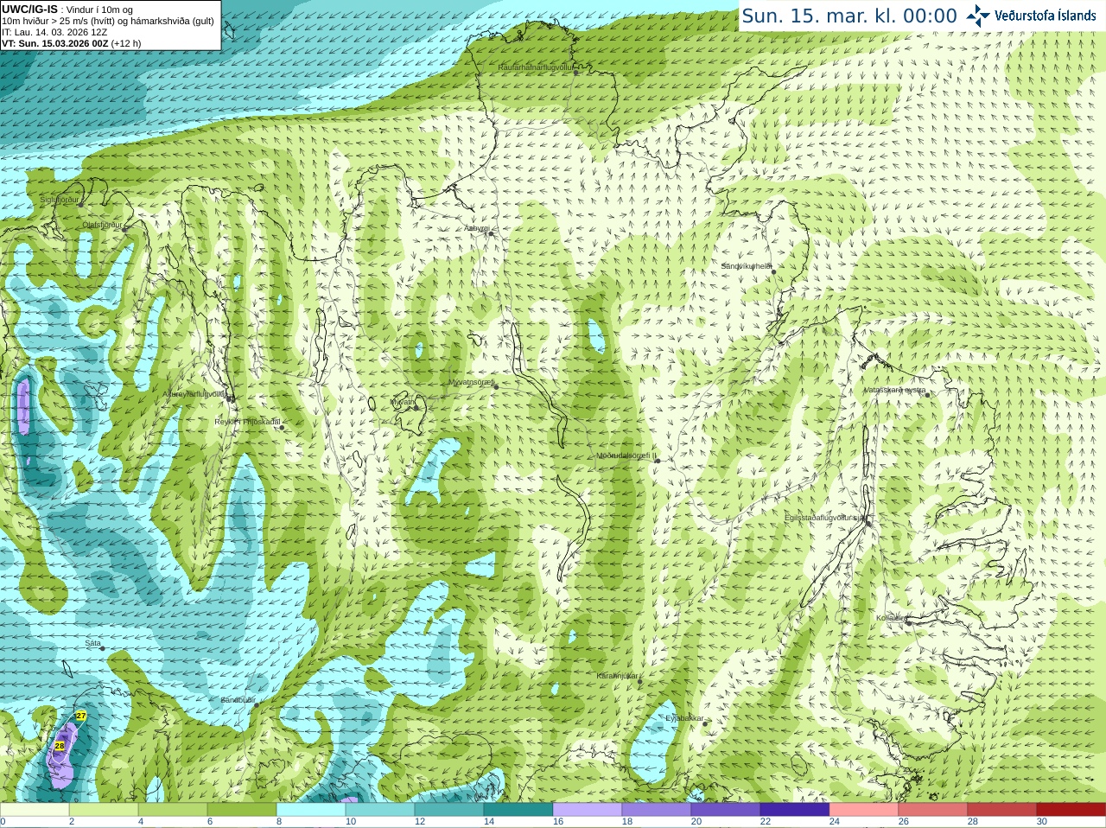The image size is (1106, 828).
Task: Click the 'Sun. 15. mar. kl. 00:00' timestamp
Action: (x=849, y=16)
